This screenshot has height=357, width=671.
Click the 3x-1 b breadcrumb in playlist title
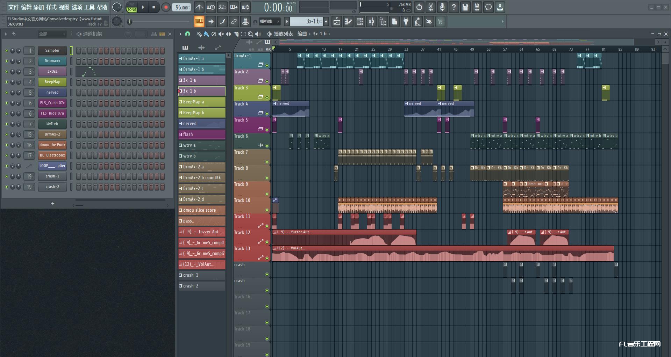point(319,34)
